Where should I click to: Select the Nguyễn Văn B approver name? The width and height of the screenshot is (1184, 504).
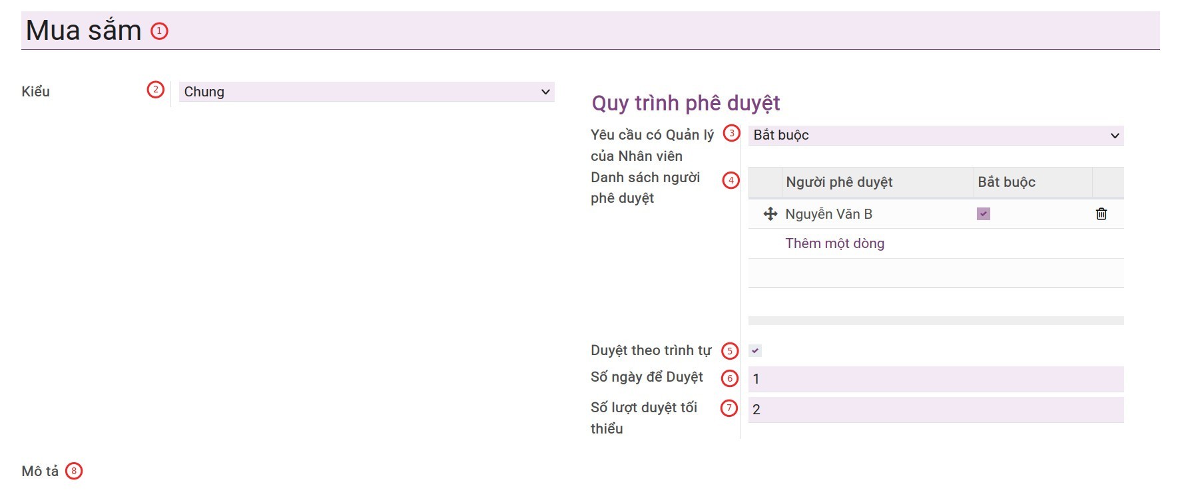828,214
